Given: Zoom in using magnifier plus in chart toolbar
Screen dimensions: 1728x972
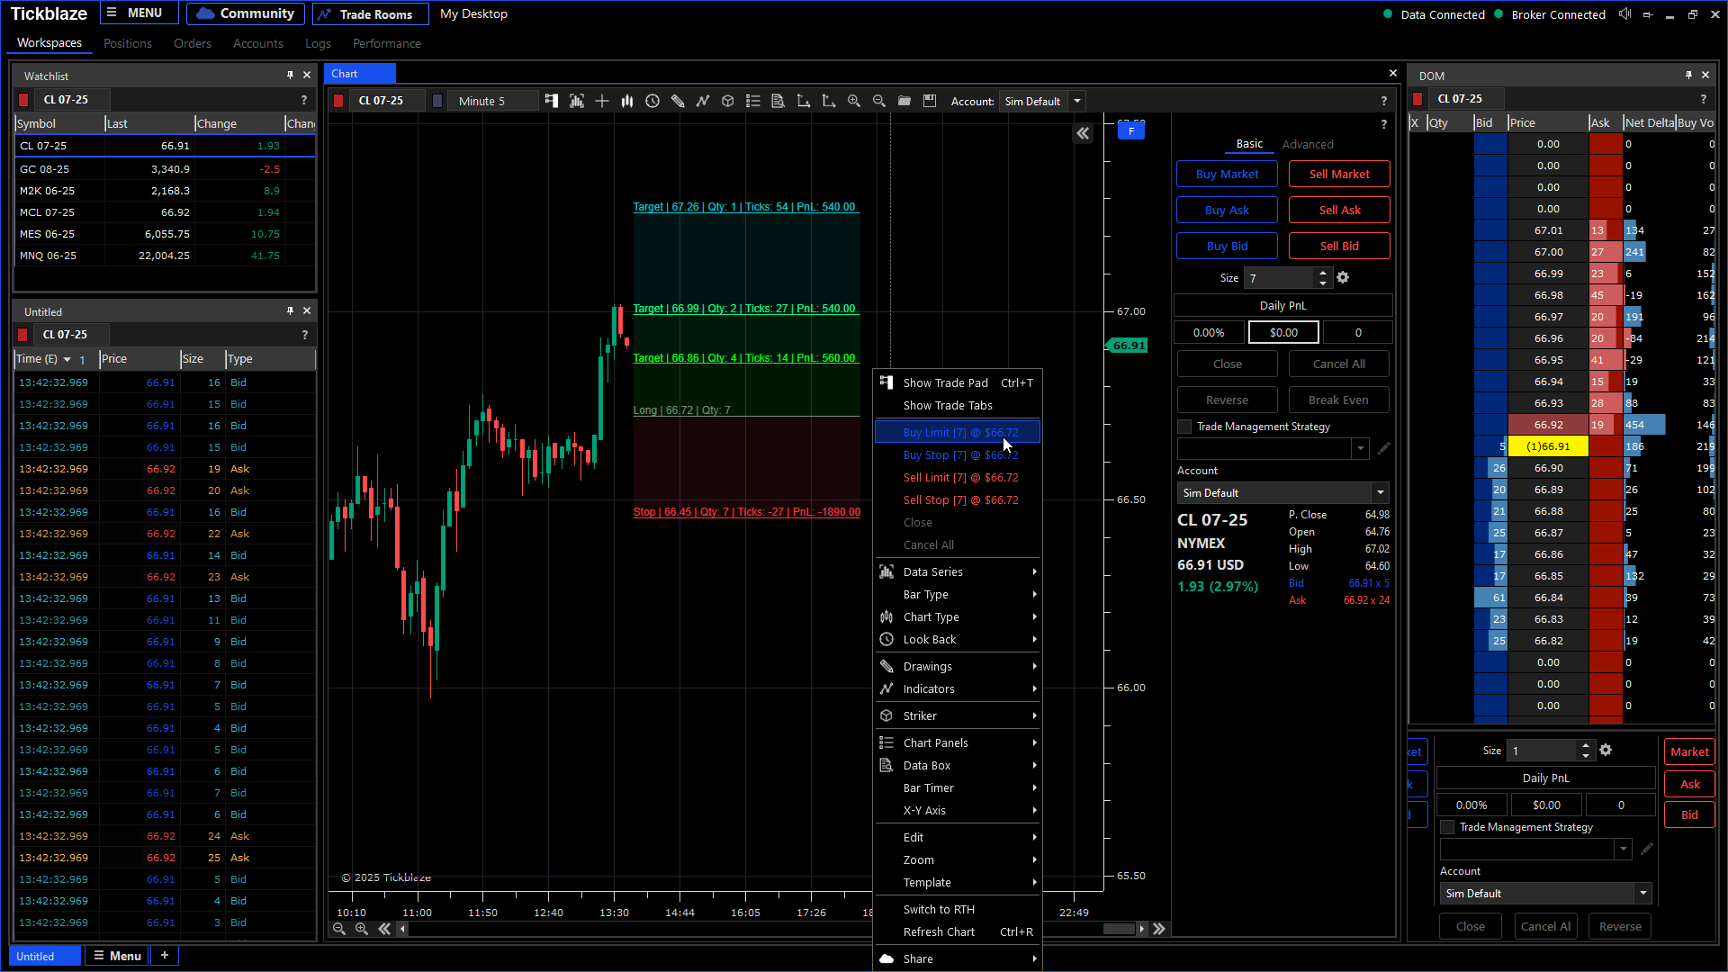Looking at the screenshot, I should pos(854,101).
